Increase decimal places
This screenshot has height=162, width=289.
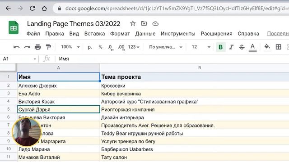click(121, 47)
